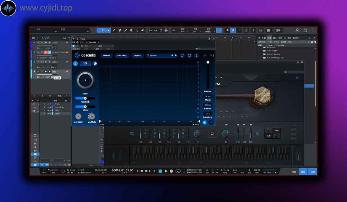Close the Cascadia plugin window
The height and width of the screenshot is (202, 347).
(214, 39)
